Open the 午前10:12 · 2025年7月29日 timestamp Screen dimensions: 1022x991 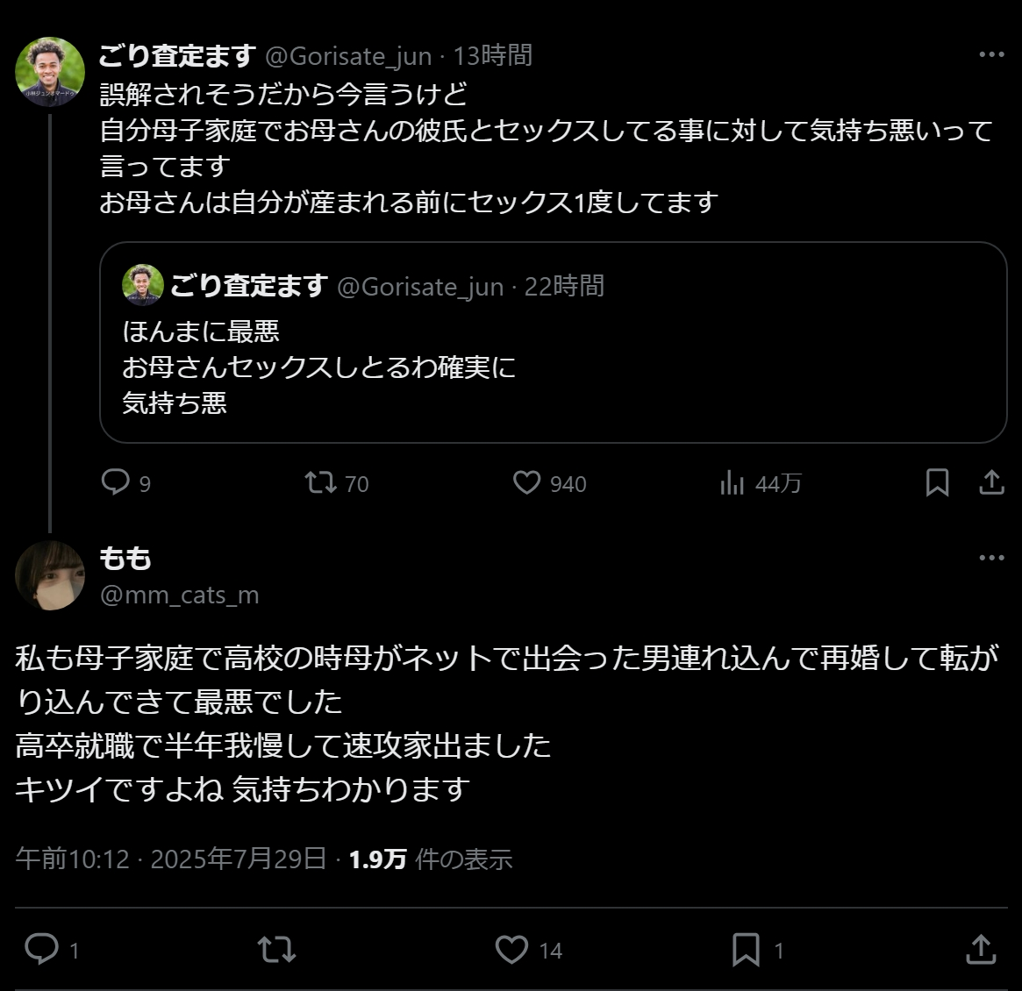point(171,859)
